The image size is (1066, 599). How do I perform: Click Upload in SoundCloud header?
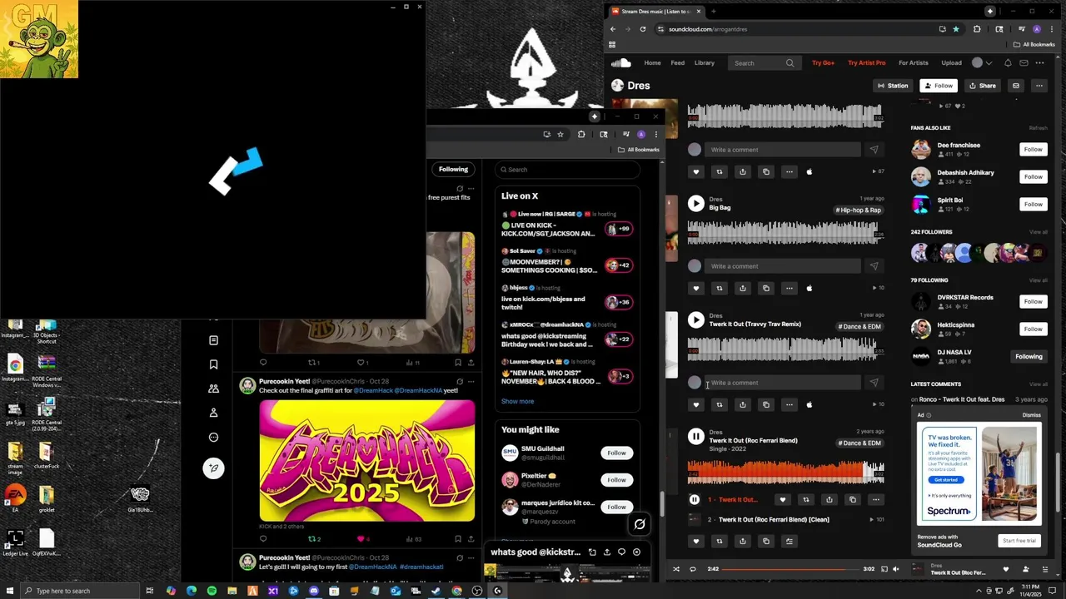click(x=951, y=62)
